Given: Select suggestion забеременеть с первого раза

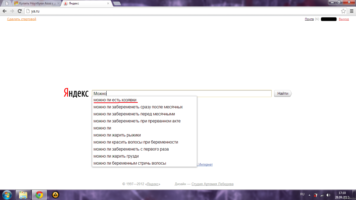Looking at the screenshot, I should coord(144,149).
